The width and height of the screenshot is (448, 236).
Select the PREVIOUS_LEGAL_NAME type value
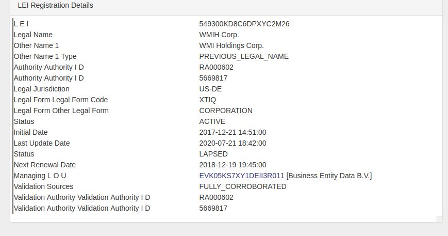[x=244, y=56]
